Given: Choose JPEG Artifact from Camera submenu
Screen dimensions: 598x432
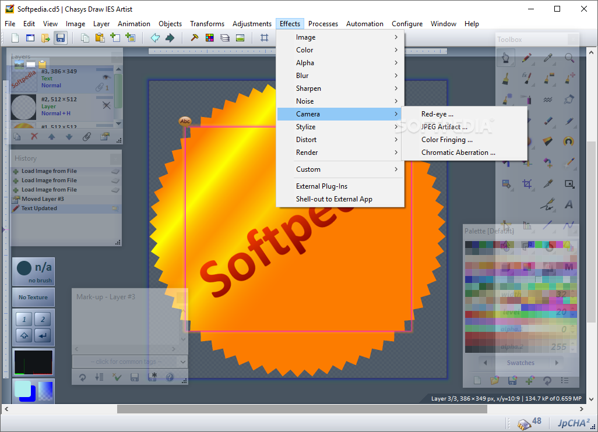Looking at the screenshot, I should tap(464, 127).
